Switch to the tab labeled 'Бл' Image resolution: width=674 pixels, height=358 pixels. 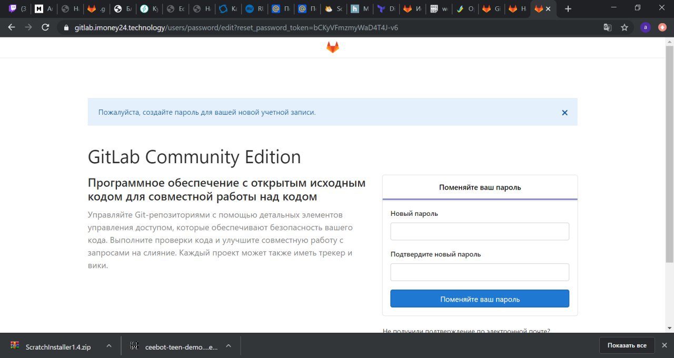123,9
